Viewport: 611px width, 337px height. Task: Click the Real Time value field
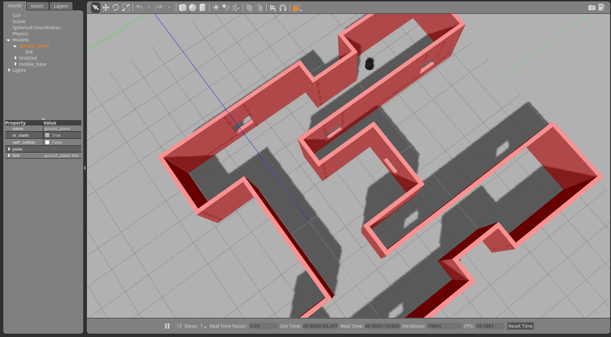click(x=382, y=326)
